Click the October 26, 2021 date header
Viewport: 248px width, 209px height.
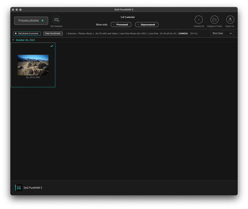pyautogui.click(x=25, y=40)
